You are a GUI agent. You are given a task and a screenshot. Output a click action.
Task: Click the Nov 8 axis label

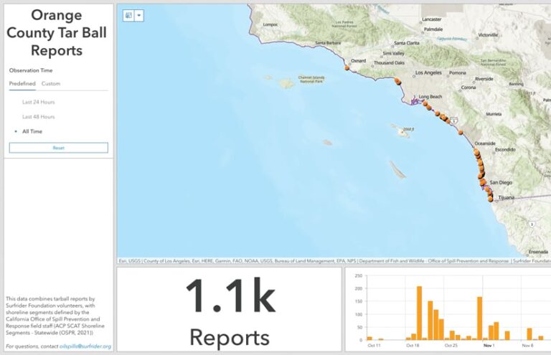point(527,346)
